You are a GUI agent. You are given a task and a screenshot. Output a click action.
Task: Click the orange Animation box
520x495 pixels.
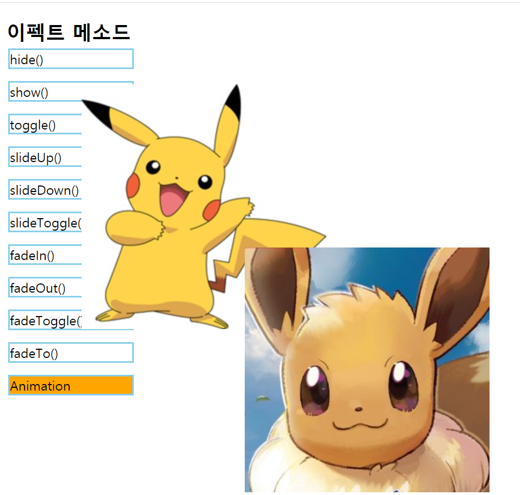coord(71,385)
